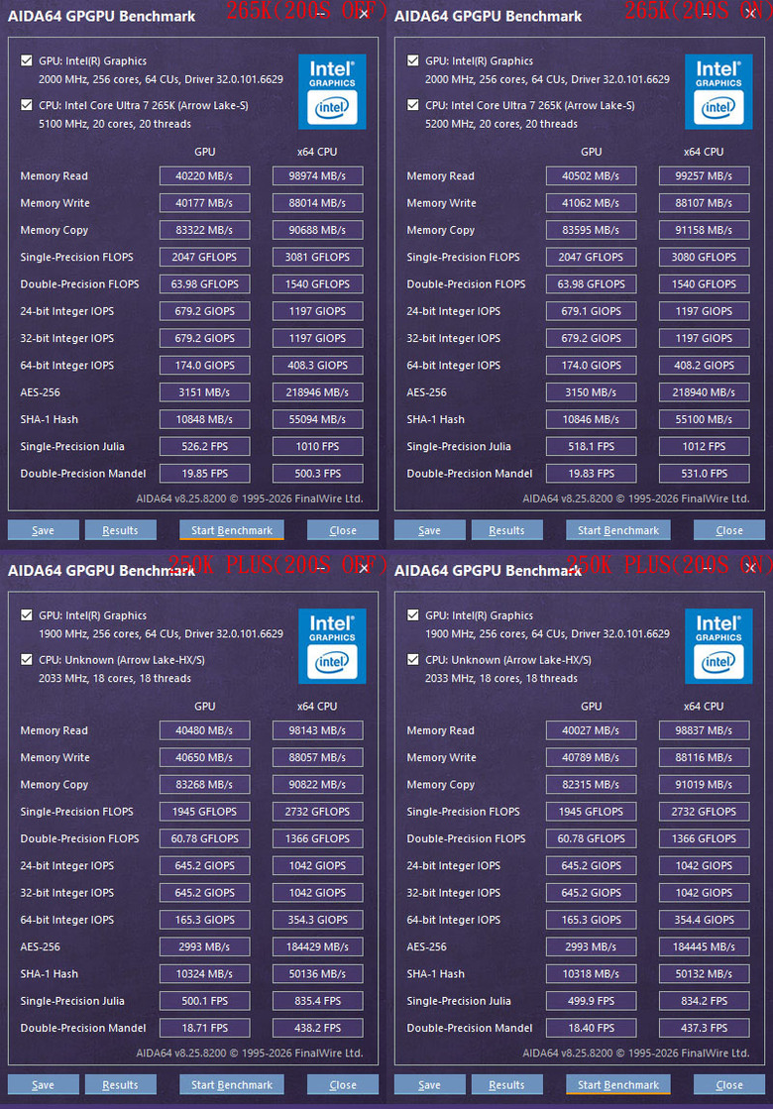Click Save in the 265K 200S OFF window

[x=44, y=530]
